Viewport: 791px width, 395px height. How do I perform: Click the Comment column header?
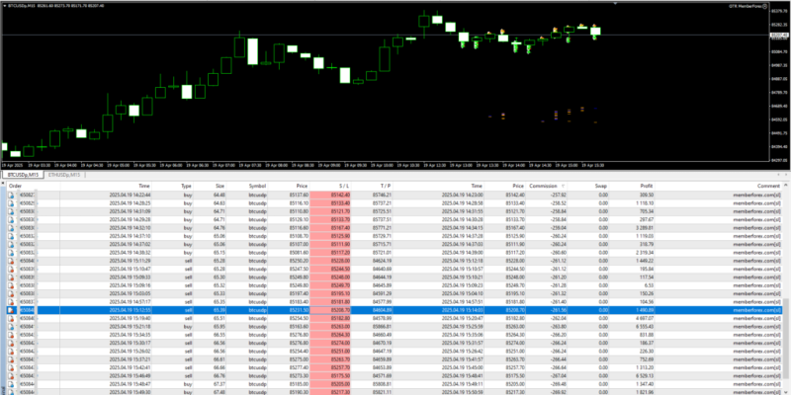coord(769,185)
